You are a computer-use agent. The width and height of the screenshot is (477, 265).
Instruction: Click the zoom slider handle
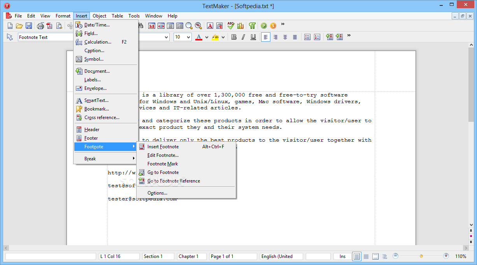[421, 256]
